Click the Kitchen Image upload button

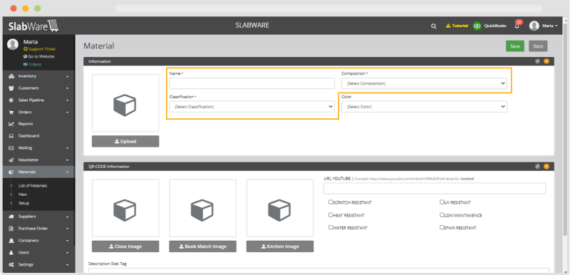pos(280,247)
